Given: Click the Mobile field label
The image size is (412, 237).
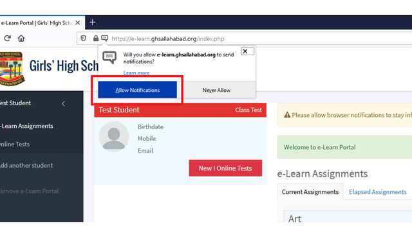Looking at the screenshot, I should (x=147, y=139).
